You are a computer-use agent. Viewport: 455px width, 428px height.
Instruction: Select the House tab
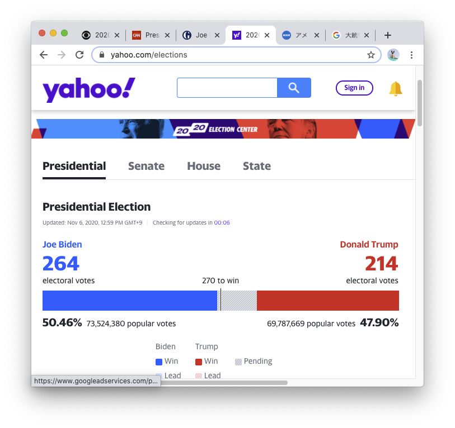[x=204, y=166]
